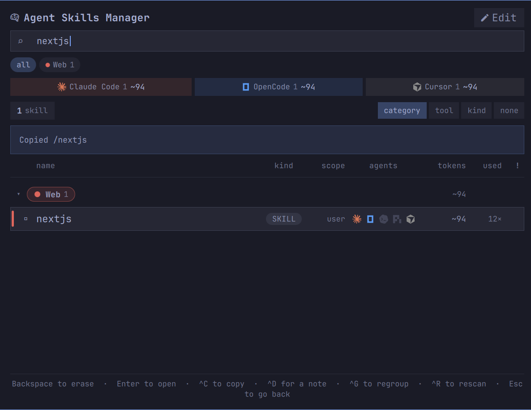Click the 'user' scope on nextjs row
The height and width of the screenshot is (410, 531).
tap(336, 219)
